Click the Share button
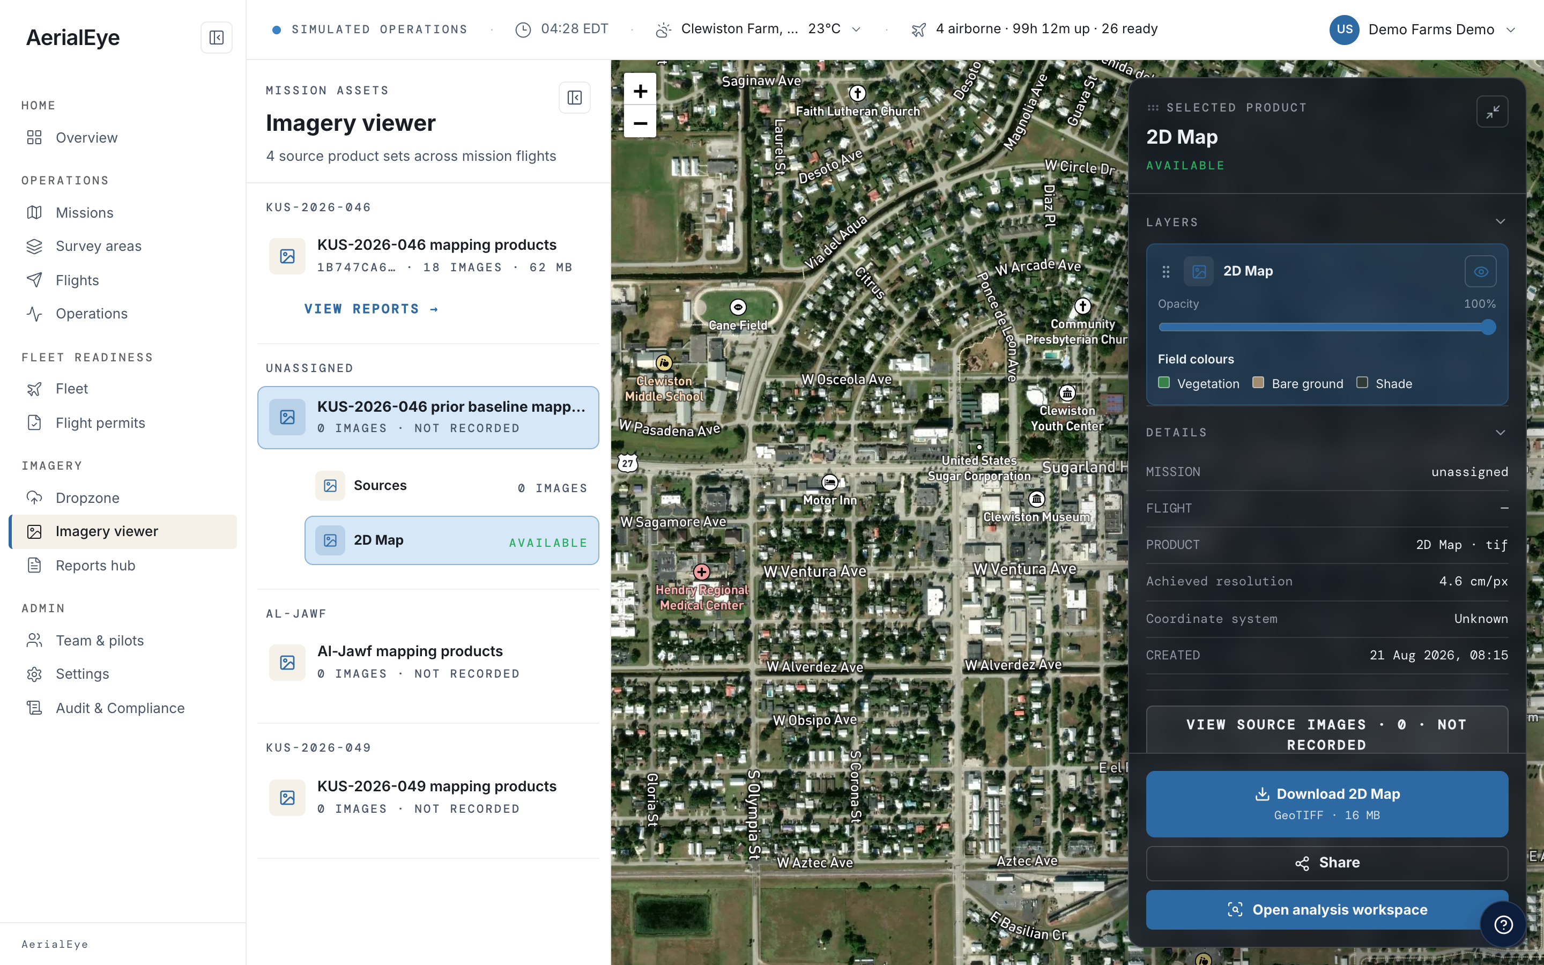The height and width of the screenshot is (965, 1544). pyautogui.click(x=1326, y=863)
